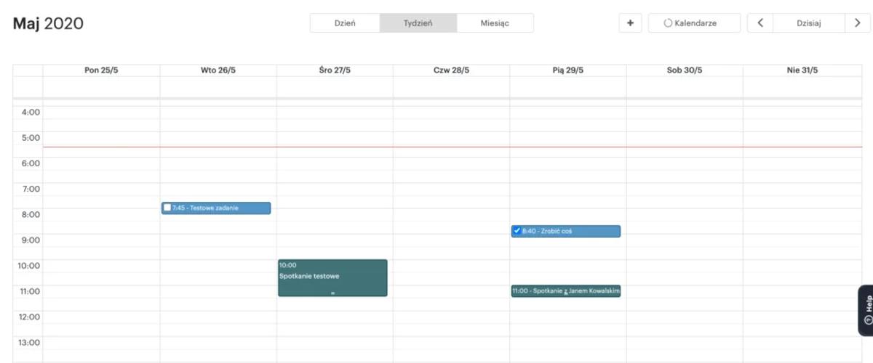Select the Czw 28/5 day header
Screen dimensions: 873x363
(x=451, y=70)
